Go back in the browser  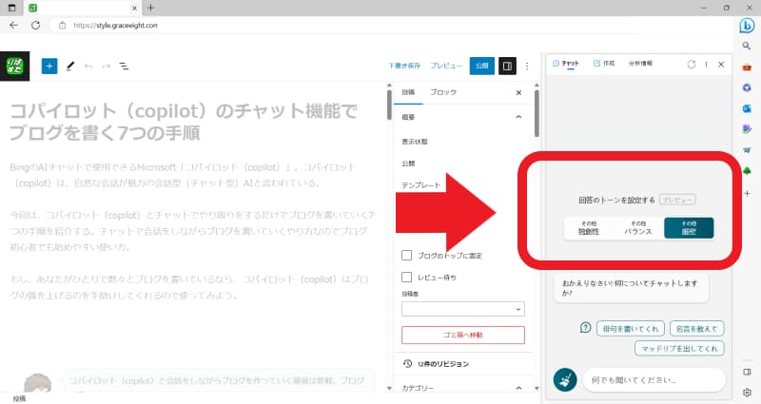point(13,26)
